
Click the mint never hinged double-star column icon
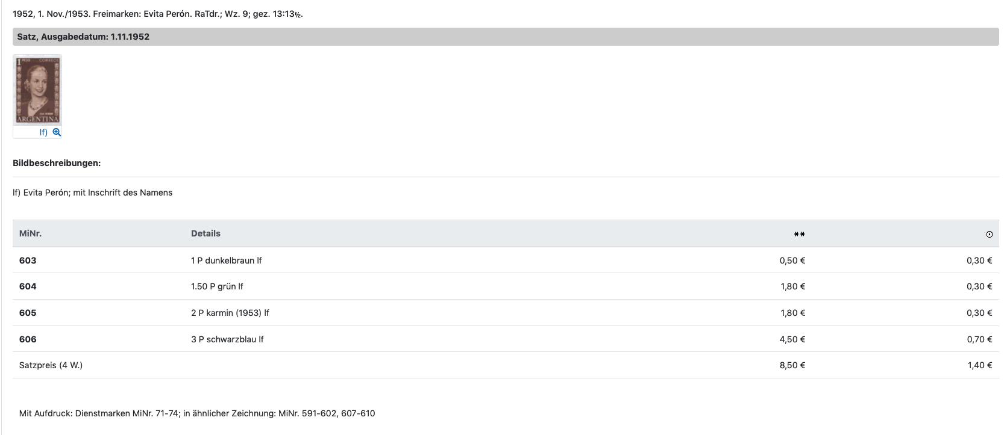click(799, 234)
